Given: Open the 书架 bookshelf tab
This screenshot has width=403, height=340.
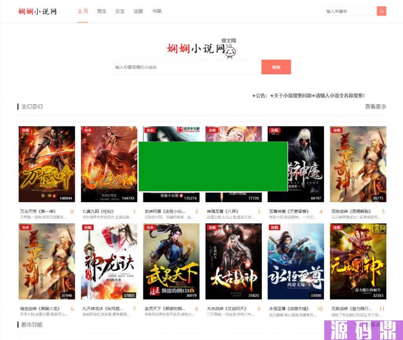Looking at the screenshot, I should (157, 11).
